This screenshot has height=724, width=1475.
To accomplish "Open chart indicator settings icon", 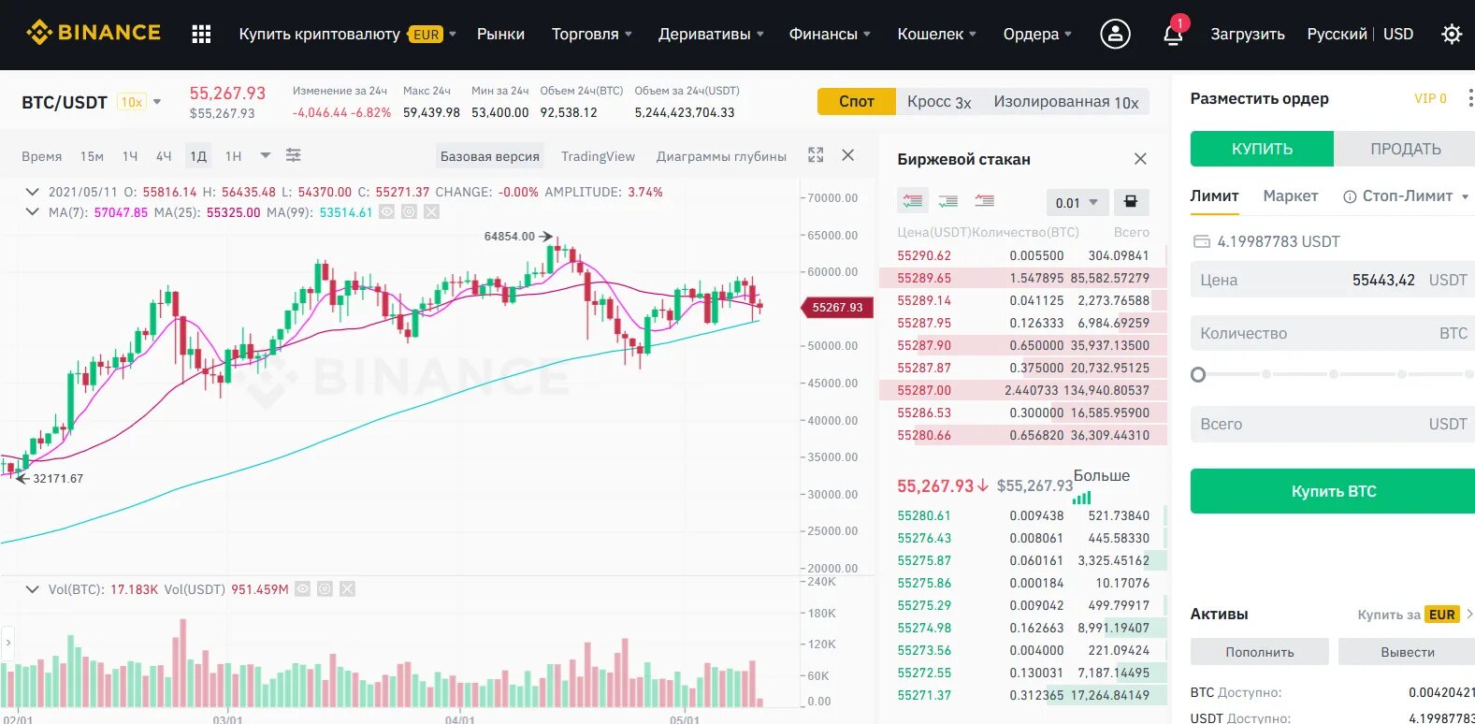I will point(294,155).
